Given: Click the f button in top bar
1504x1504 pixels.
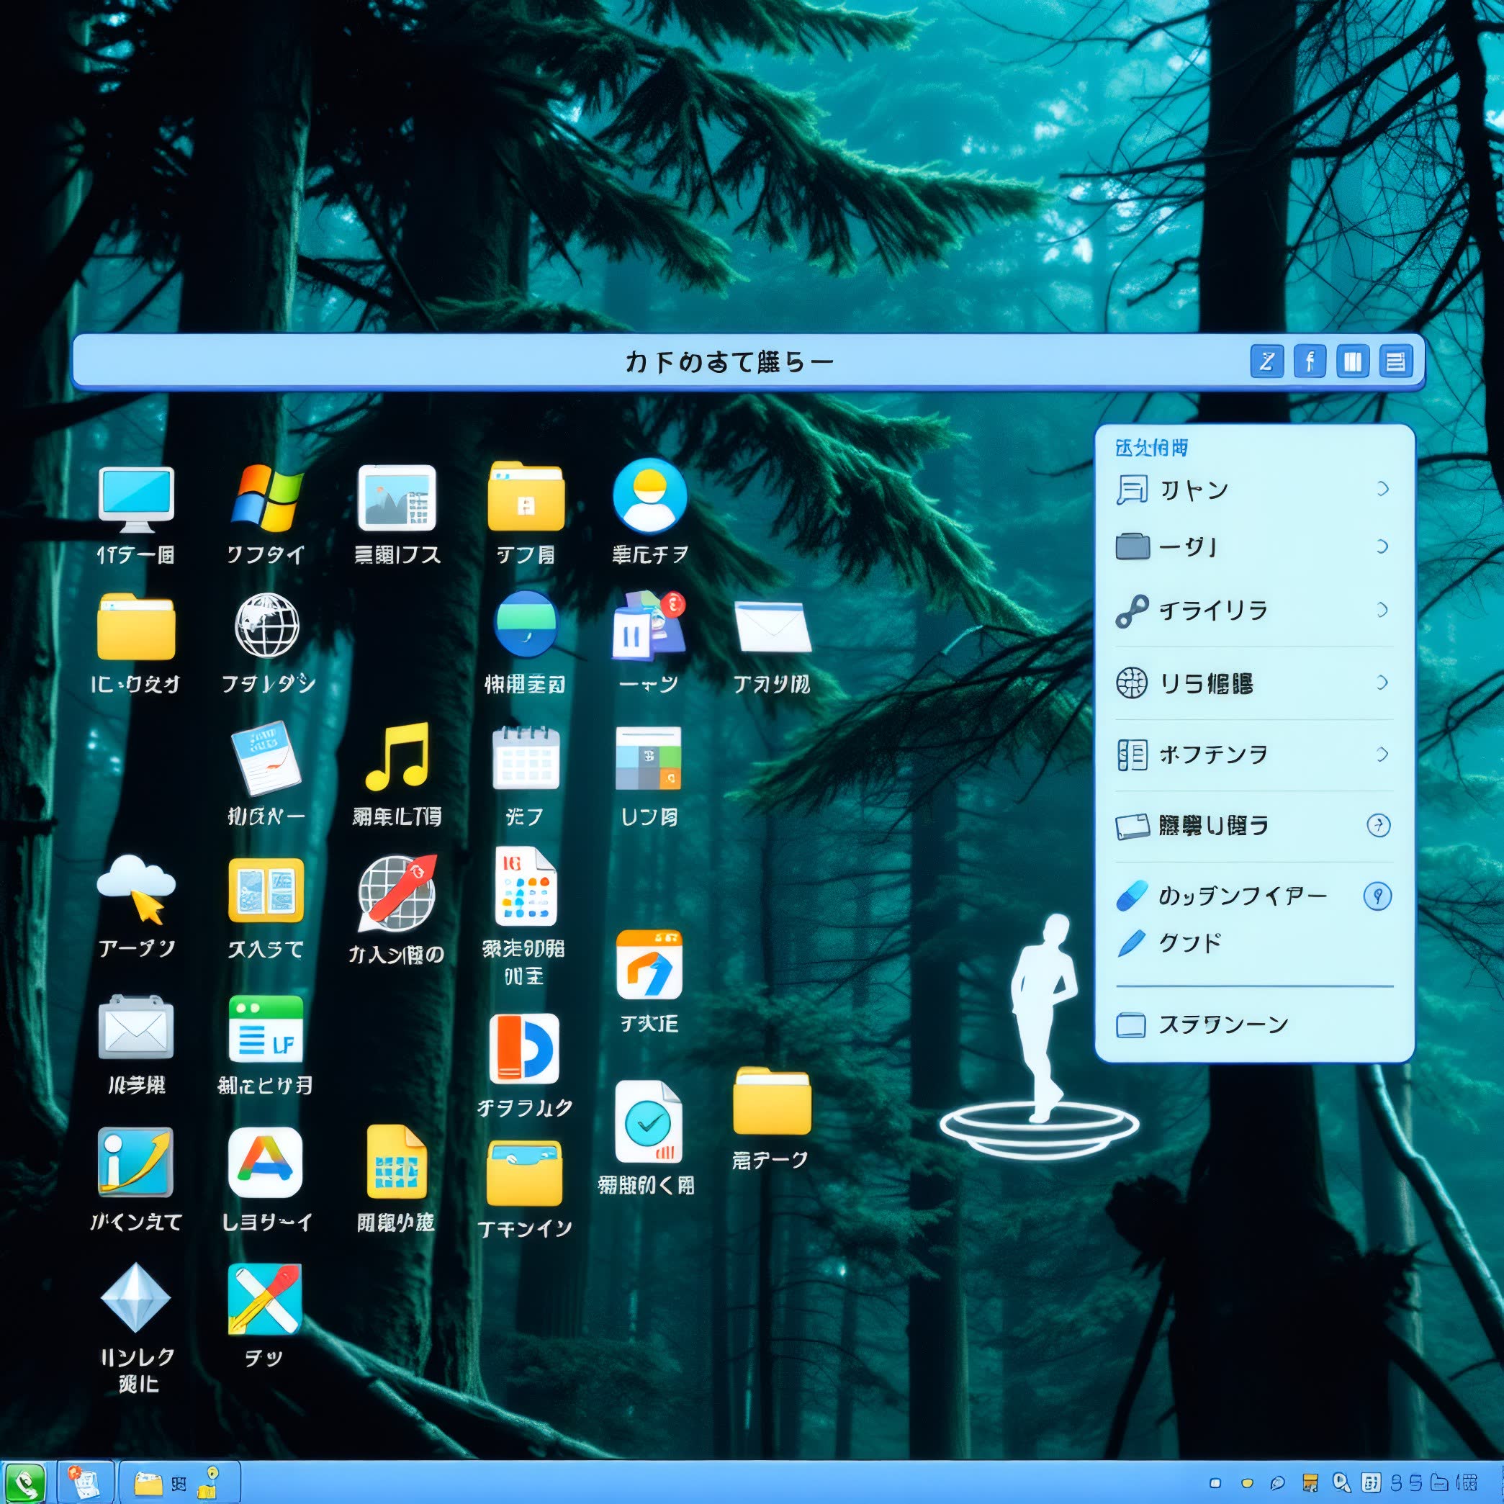Looking at the screenshot, I should 1310,361.
